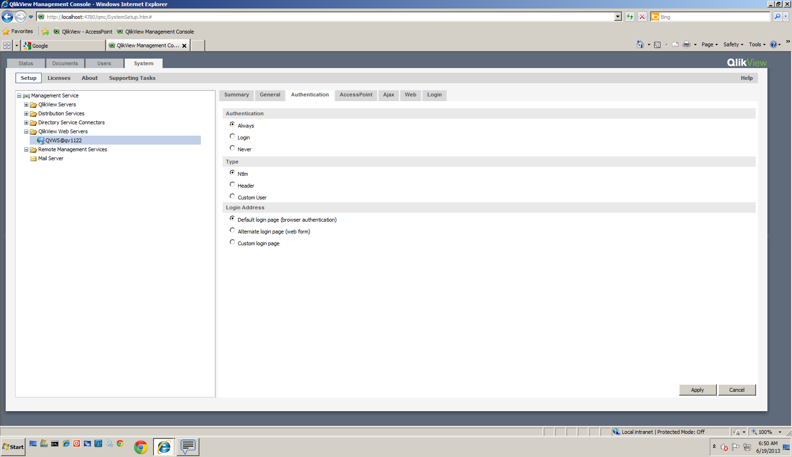Viewport: 792px width, 457px height.
Task: Switch to the Documents tab
Action: (65, 63)
